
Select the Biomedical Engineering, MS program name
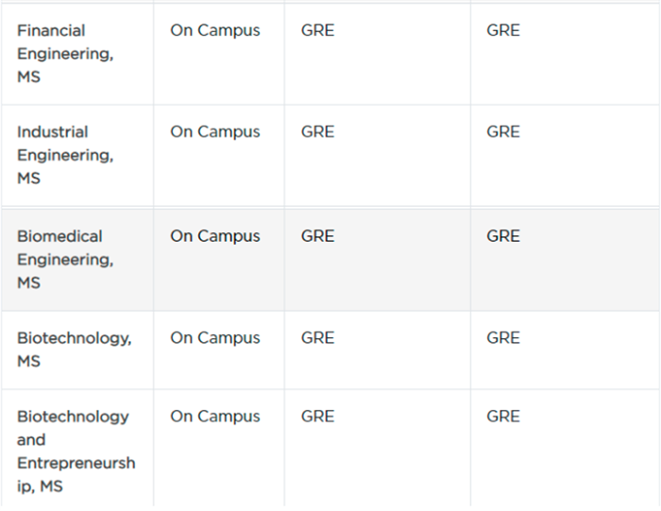click(x=65, y=259)
